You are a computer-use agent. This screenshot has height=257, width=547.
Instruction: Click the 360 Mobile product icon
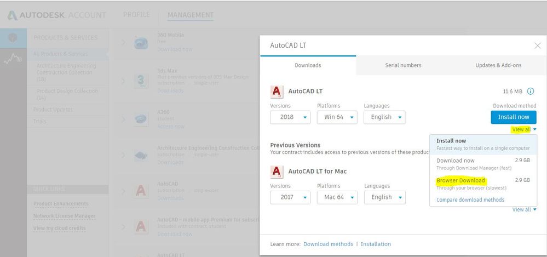coord(141,43)
